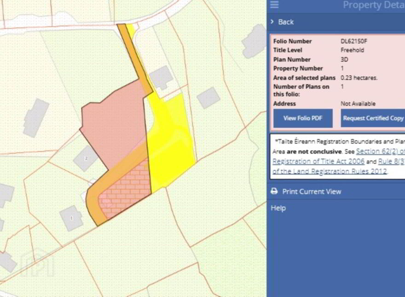
Task: Click Request Certified Copy button
Action: [373, 118]
